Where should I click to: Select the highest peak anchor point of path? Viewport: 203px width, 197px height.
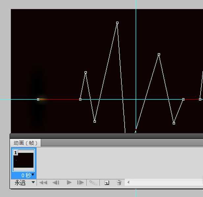117,23
